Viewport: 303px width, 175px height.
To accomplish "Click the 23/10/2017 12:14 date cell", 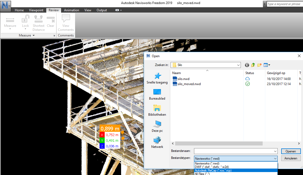I will (279, 84).
